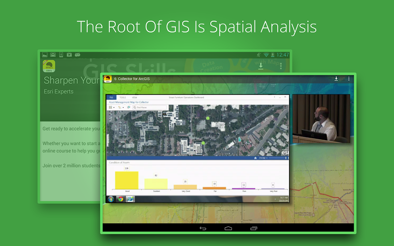Click the Find Places search field

click(150, 107)
